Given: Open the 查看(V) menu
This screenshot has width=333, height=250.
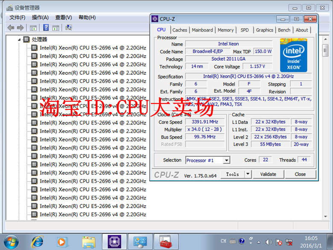Looking at the screenshot, I should click(x=64, y=18).
